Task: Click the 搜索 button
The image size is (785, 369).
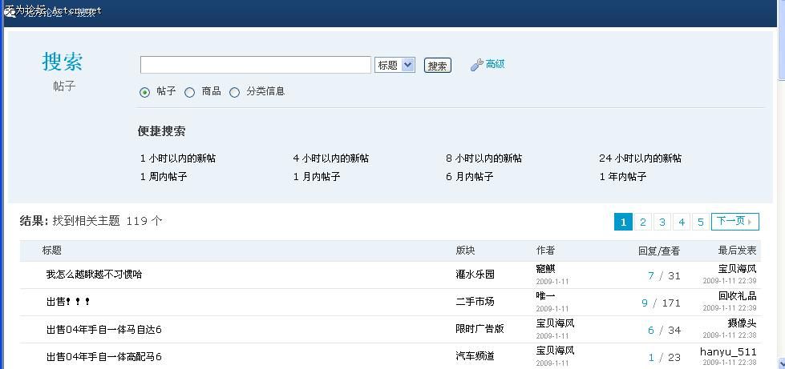Action: point(438,66)
